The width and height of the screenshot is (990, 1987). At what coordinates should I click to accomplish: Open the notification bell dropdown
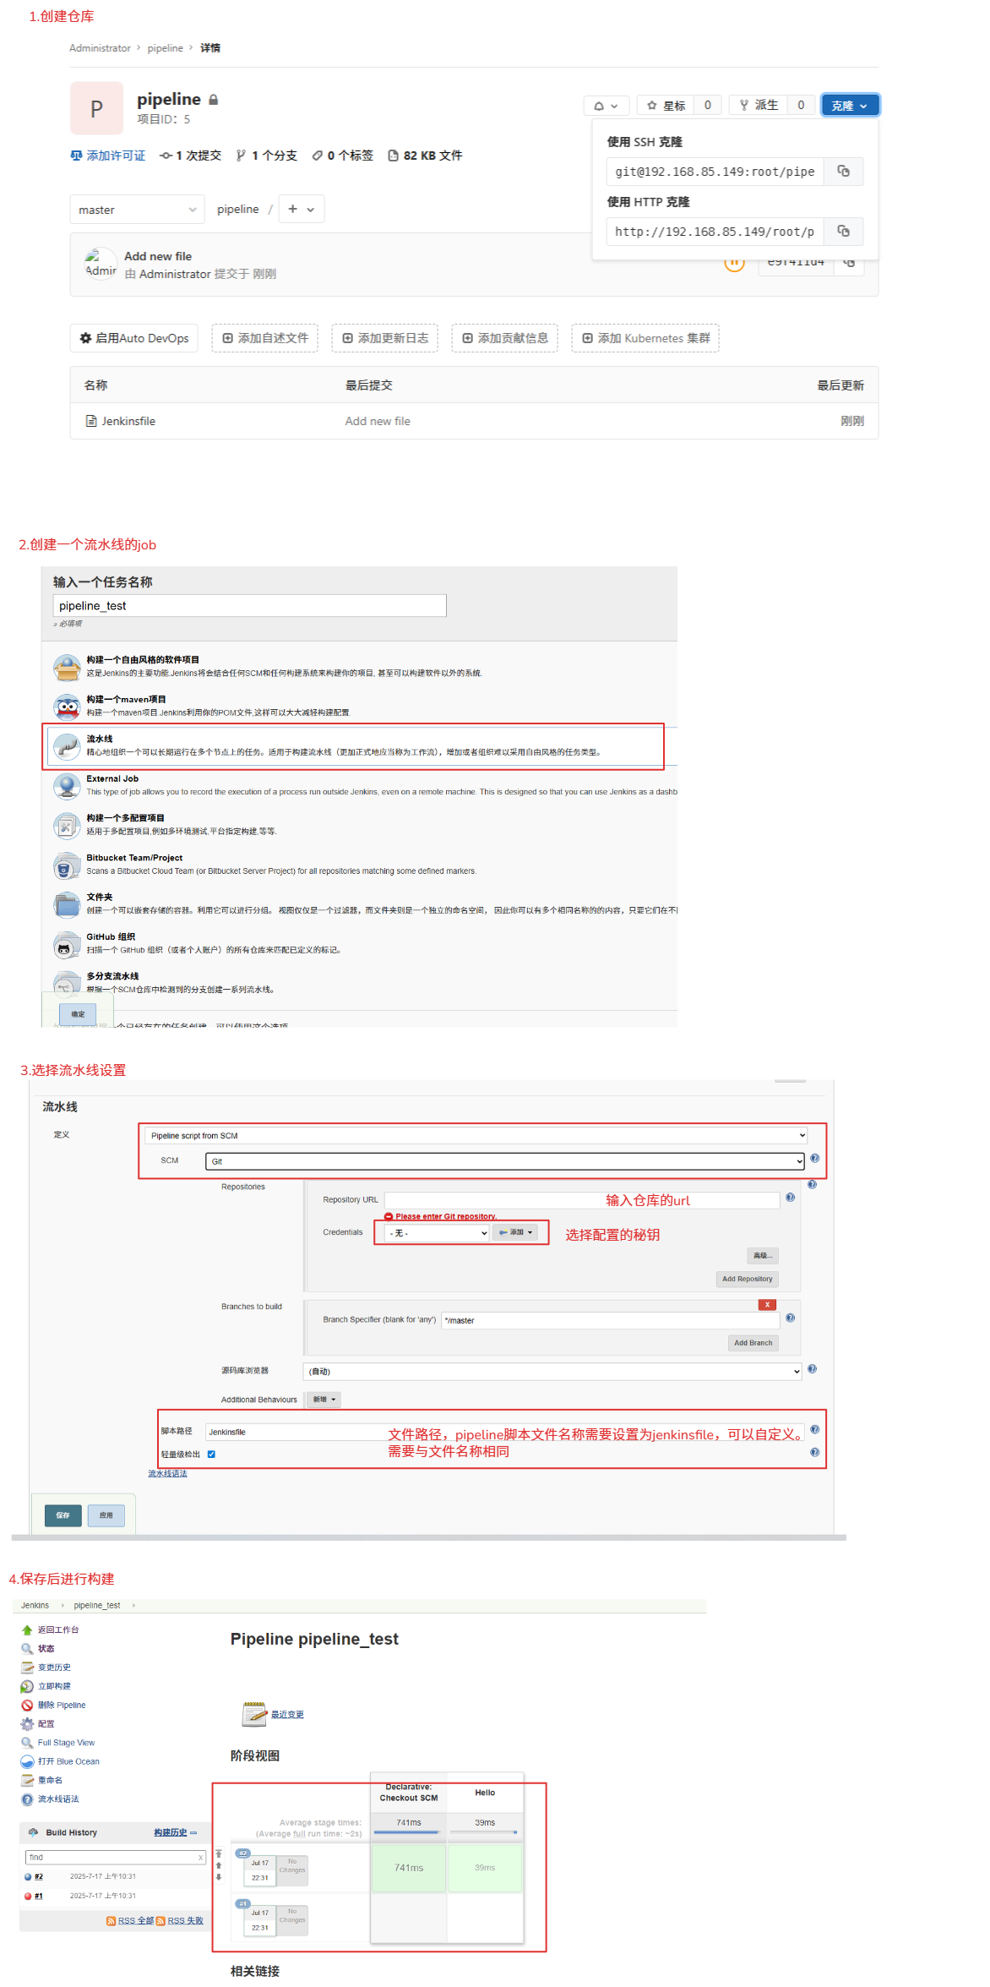(606, 106)
